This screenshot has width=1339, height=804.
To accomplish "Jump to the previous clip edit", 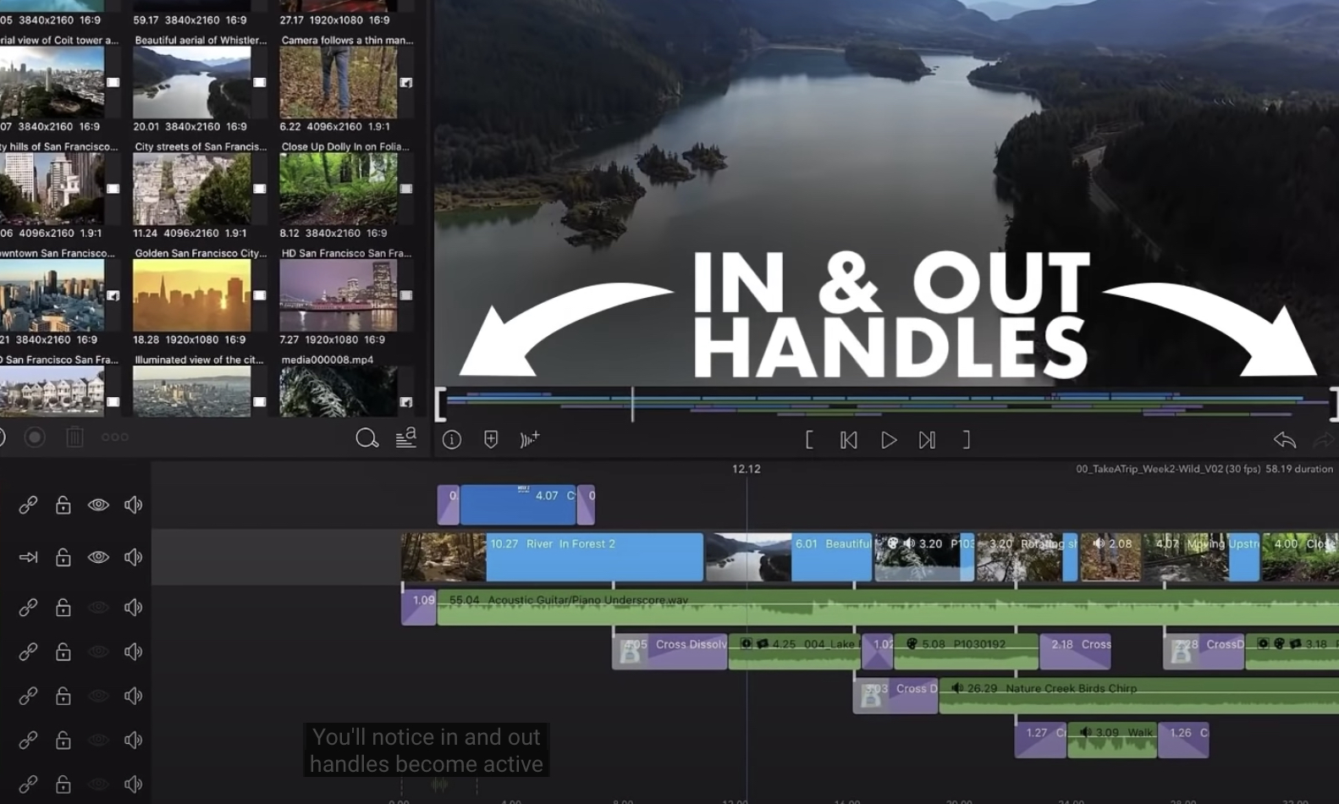I will point(848,440).
